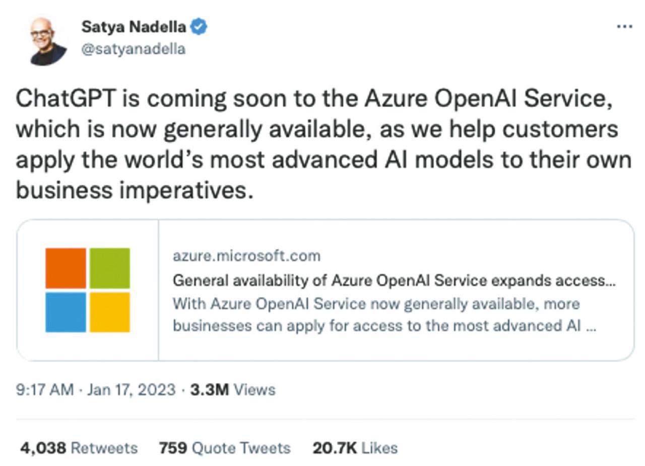Open the 'General availability of Azure OpenAI Service' headline

coord(393,280)
